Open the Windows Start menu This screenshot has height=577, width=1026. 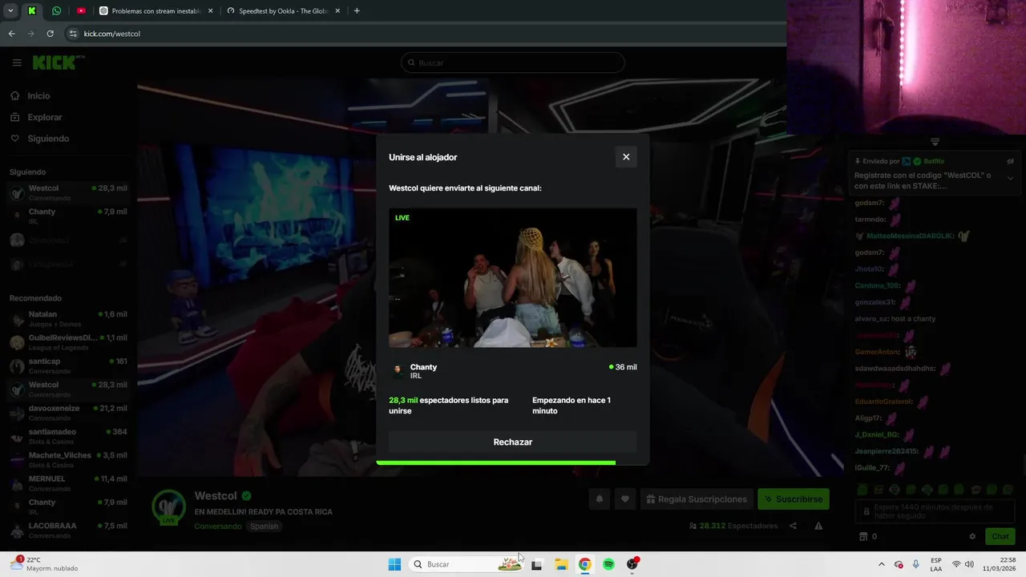pyautogui.click(x=394, y=564)
